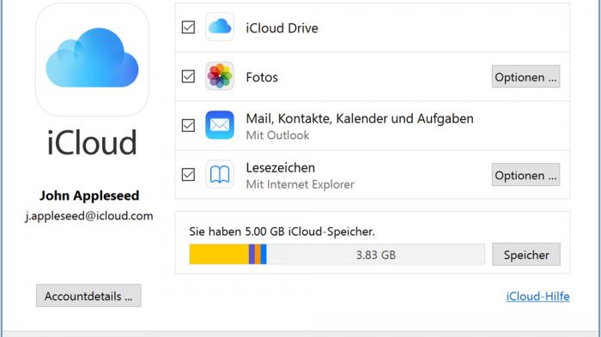The width and height of the screenshot is (601, 337).
Task: Open Optionen for Fotos
Action: click(x=525, y=76)
